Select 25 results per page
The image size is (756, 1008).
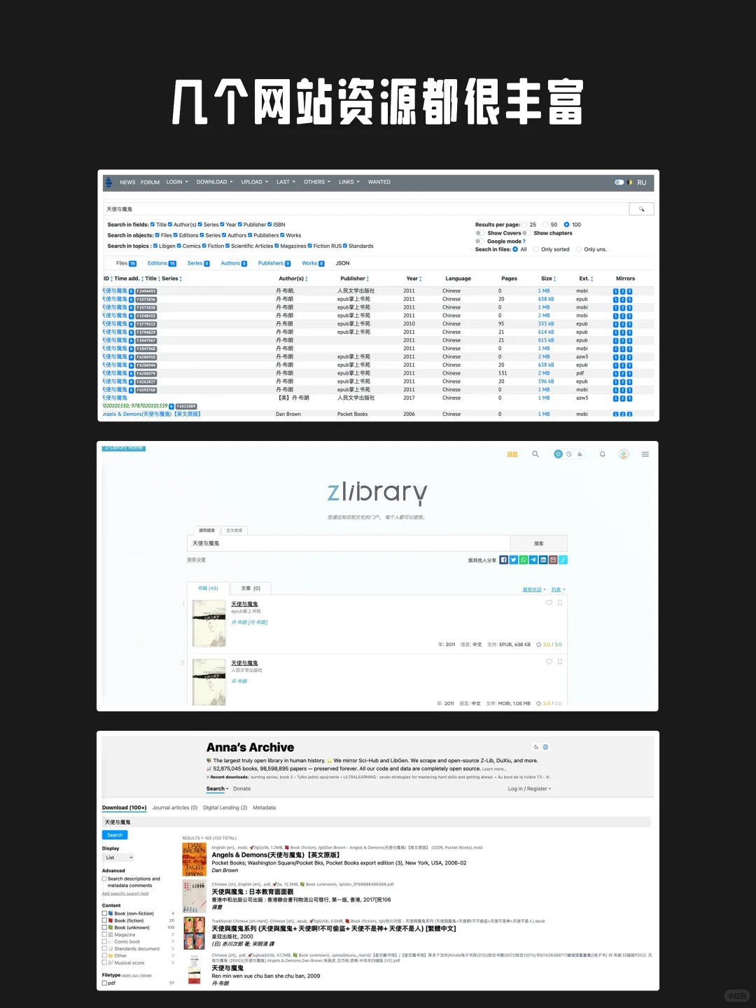click(524, 225)
